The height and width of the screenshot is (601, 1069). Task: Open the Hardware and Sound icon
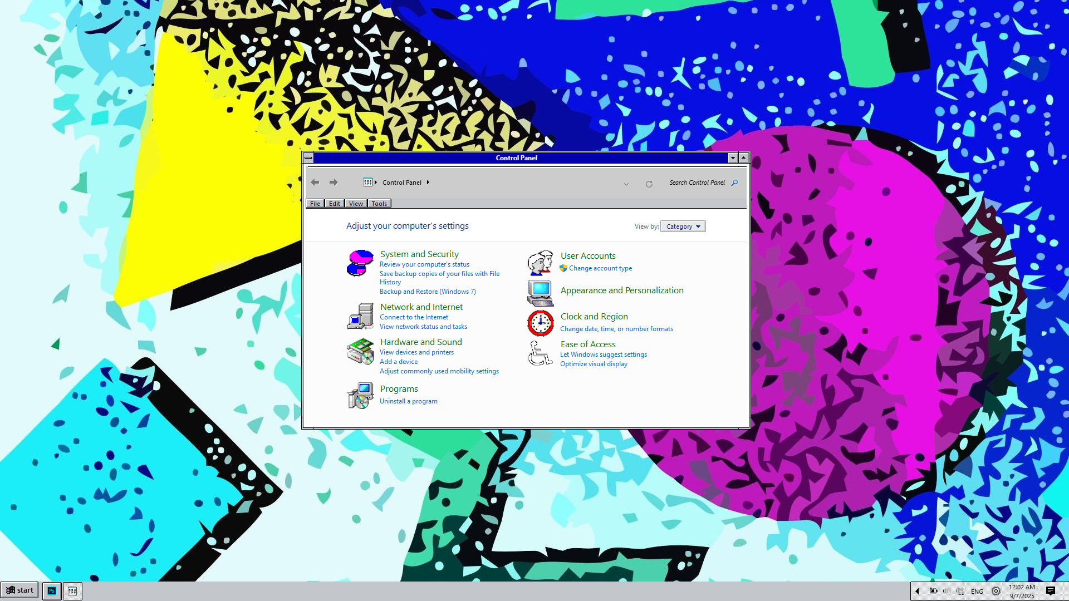360,351
